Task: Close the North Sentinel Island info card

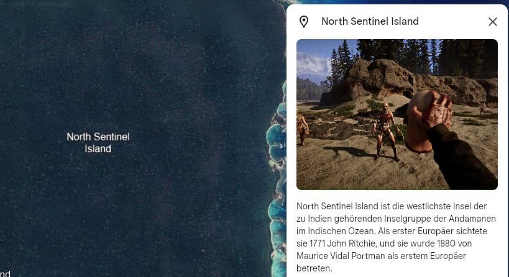Action: pos(492,22)
